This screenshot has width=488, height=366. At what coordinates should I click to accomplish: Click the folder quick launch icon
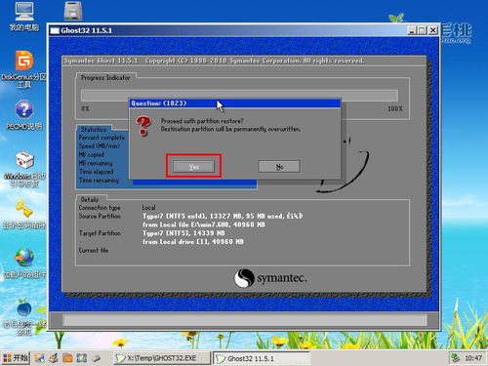(67, 358)
